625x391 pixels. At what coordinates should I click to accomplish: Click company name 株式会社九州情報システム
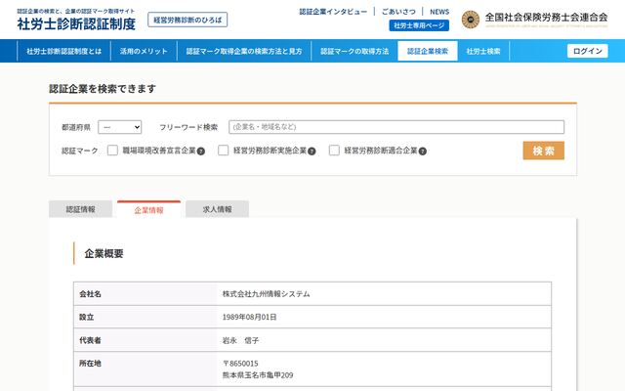[x=266, y=294]
